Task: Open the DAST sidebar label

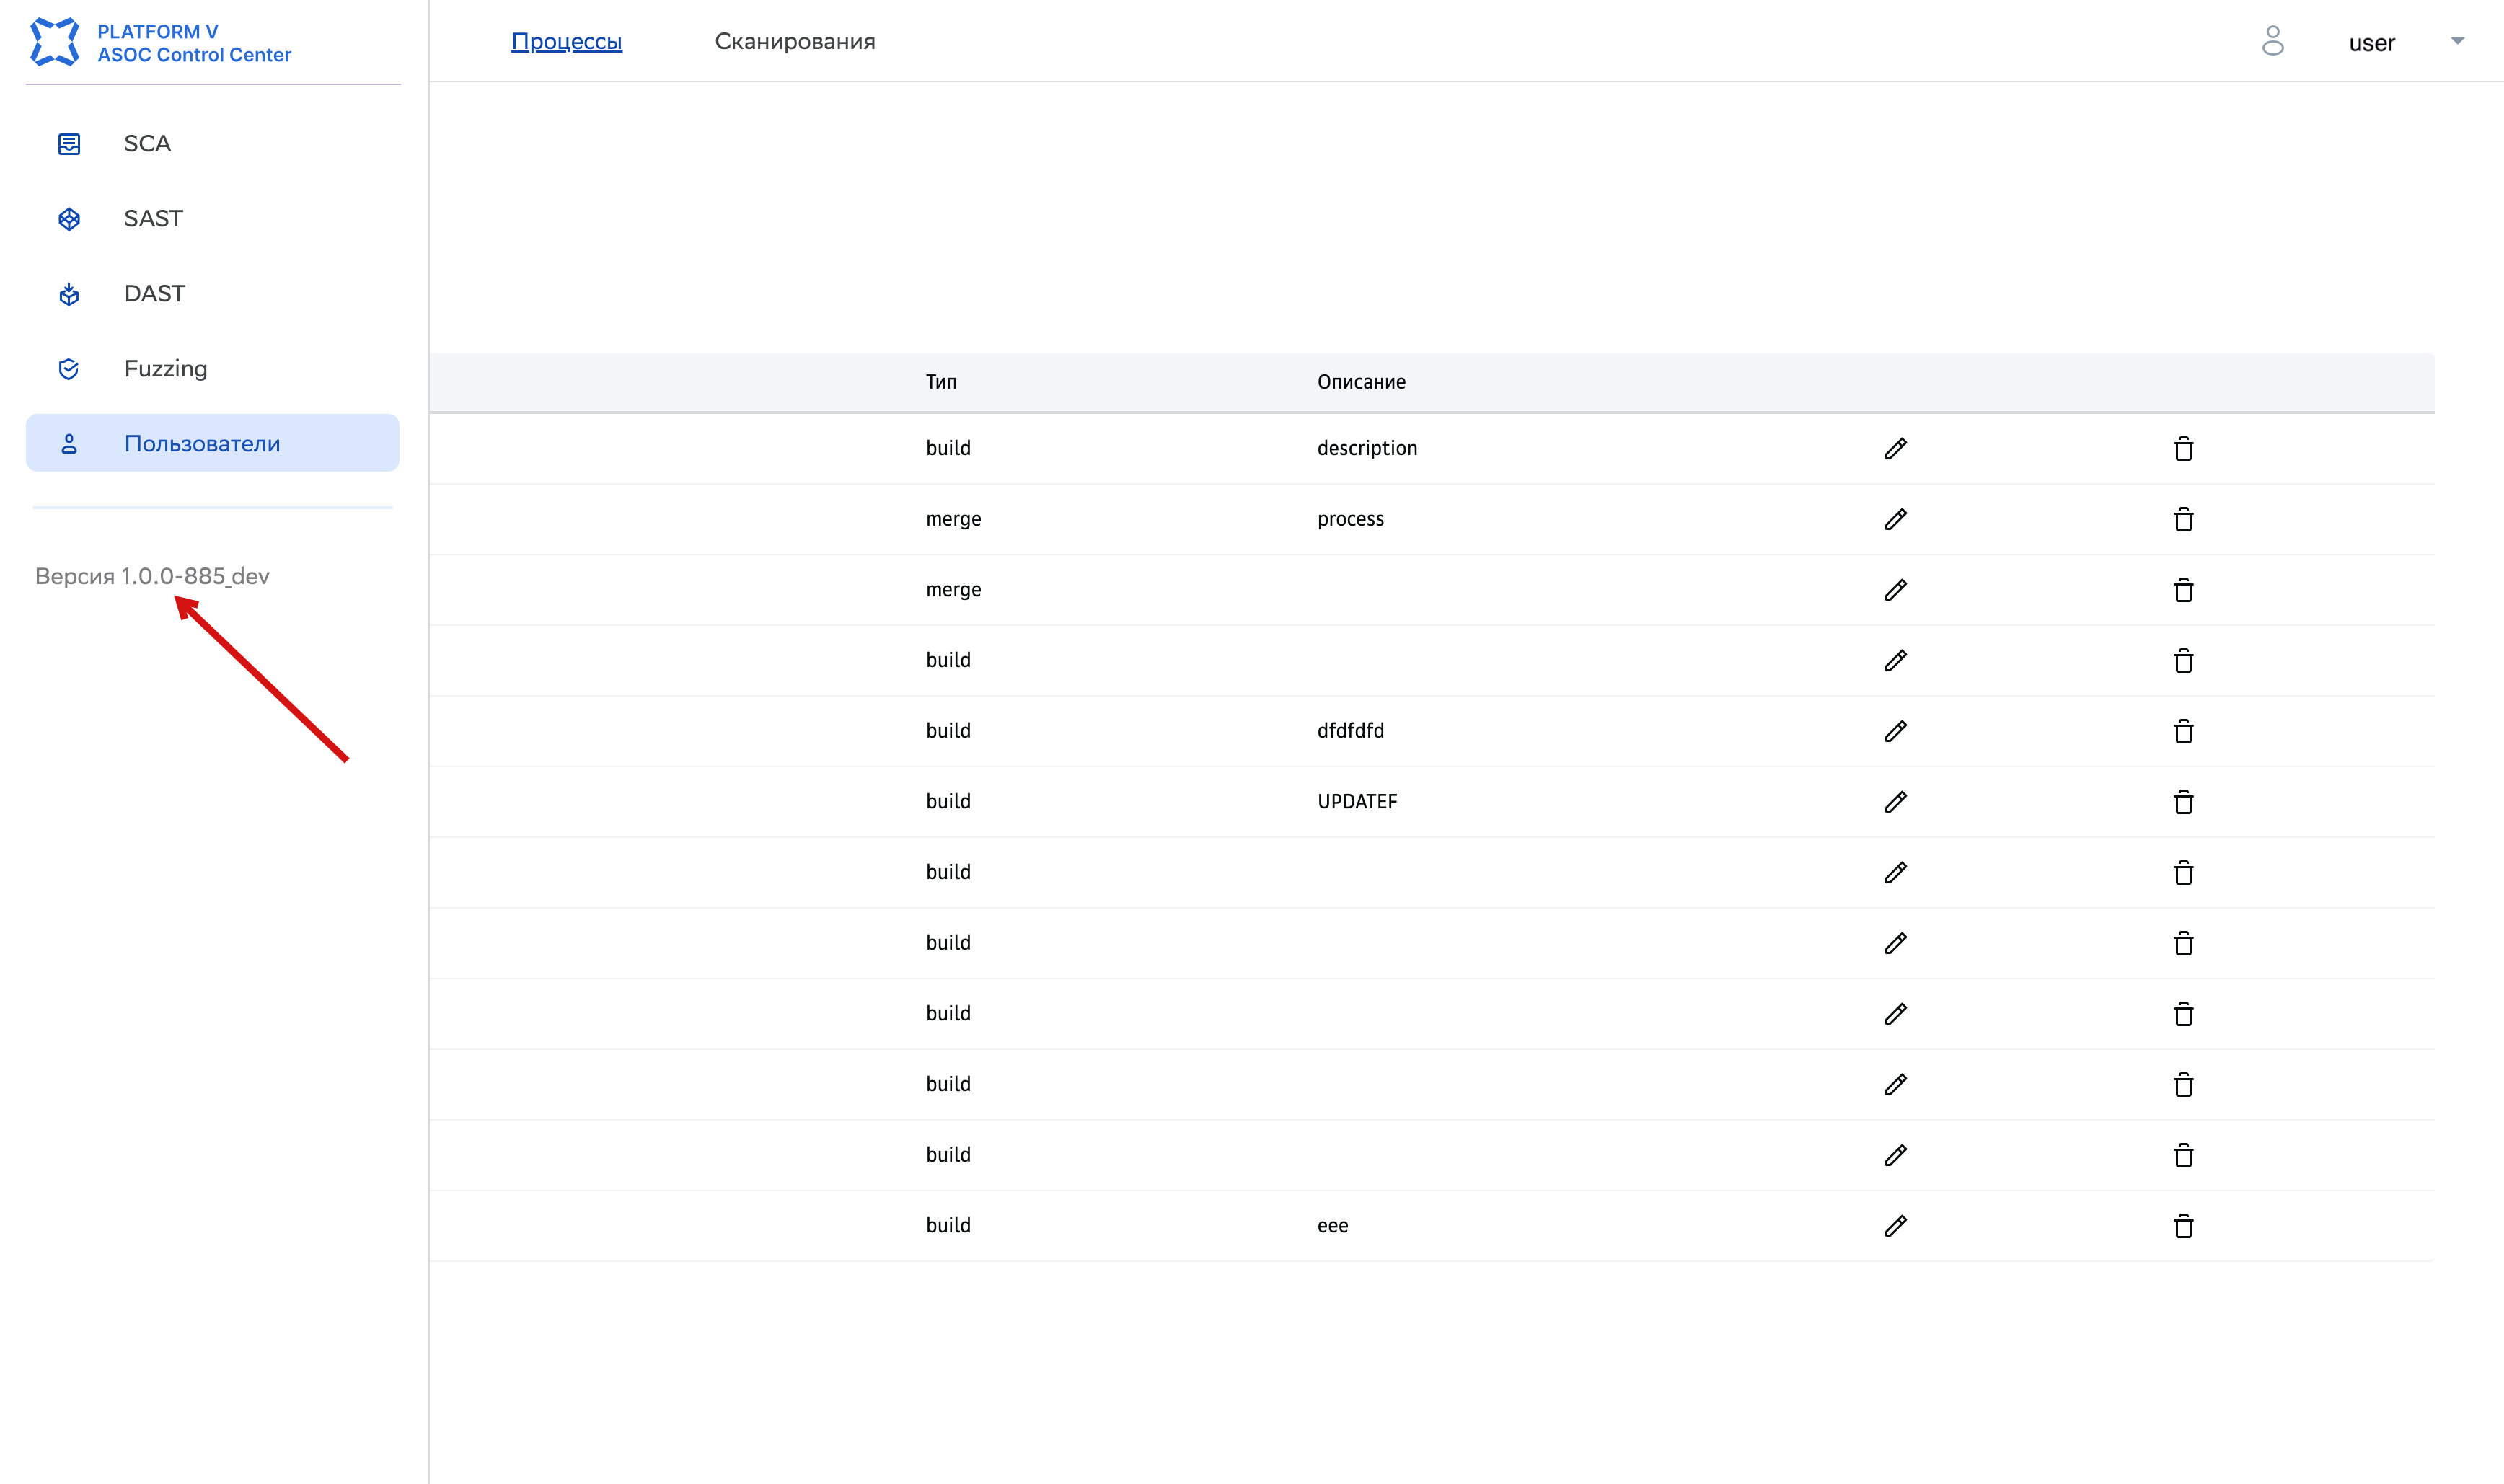Action: (155, 294)
